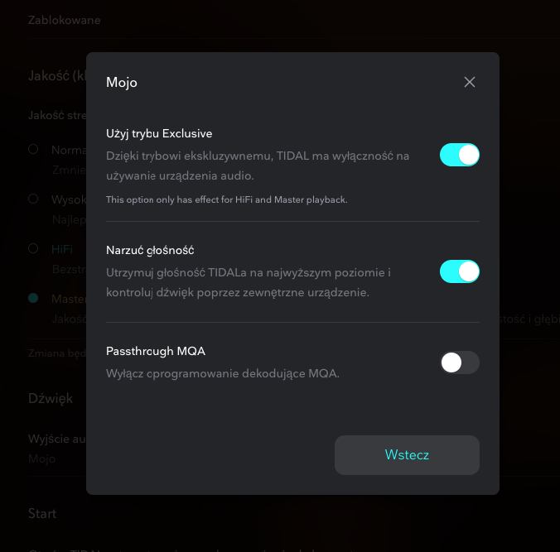This screenshot has height=552, width=560.
Task: Pick the Master quality radio button
Action: pyautogui.click(x=33, y=298)
